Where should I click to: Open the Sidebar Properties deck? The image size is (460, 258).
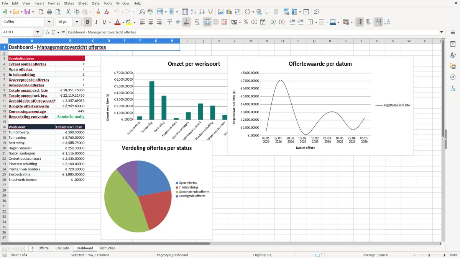pos(453,44)
